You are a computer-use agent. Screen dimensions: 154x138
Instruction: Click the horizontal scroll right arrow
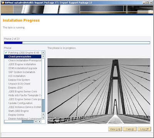coord(40,122)
